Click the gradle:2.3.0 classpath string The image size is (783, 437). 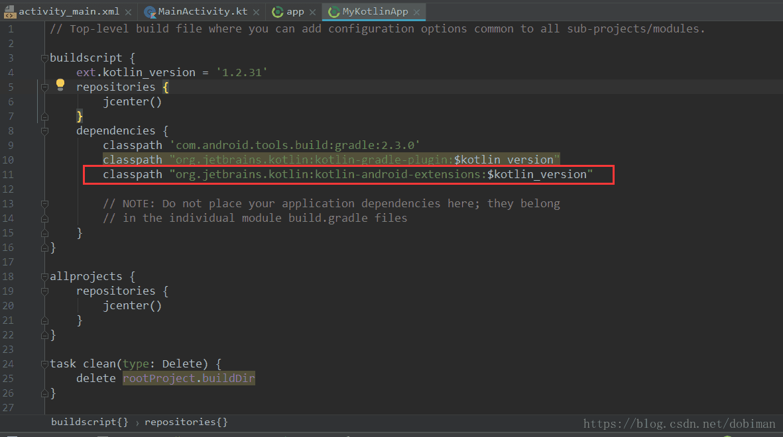point(295,146)
